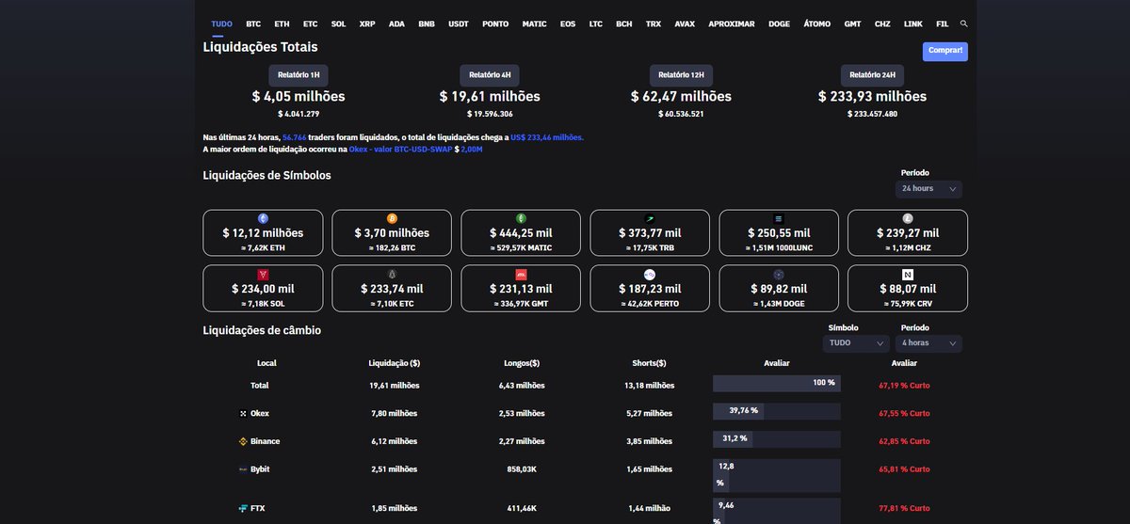Click the 77,81 % Curto value
The image size is (1130, 524).
[x=904, y=508]
